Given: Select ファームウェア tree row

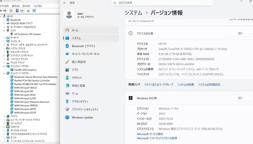Looking at the screenshot, I should [x=16, y=123].
